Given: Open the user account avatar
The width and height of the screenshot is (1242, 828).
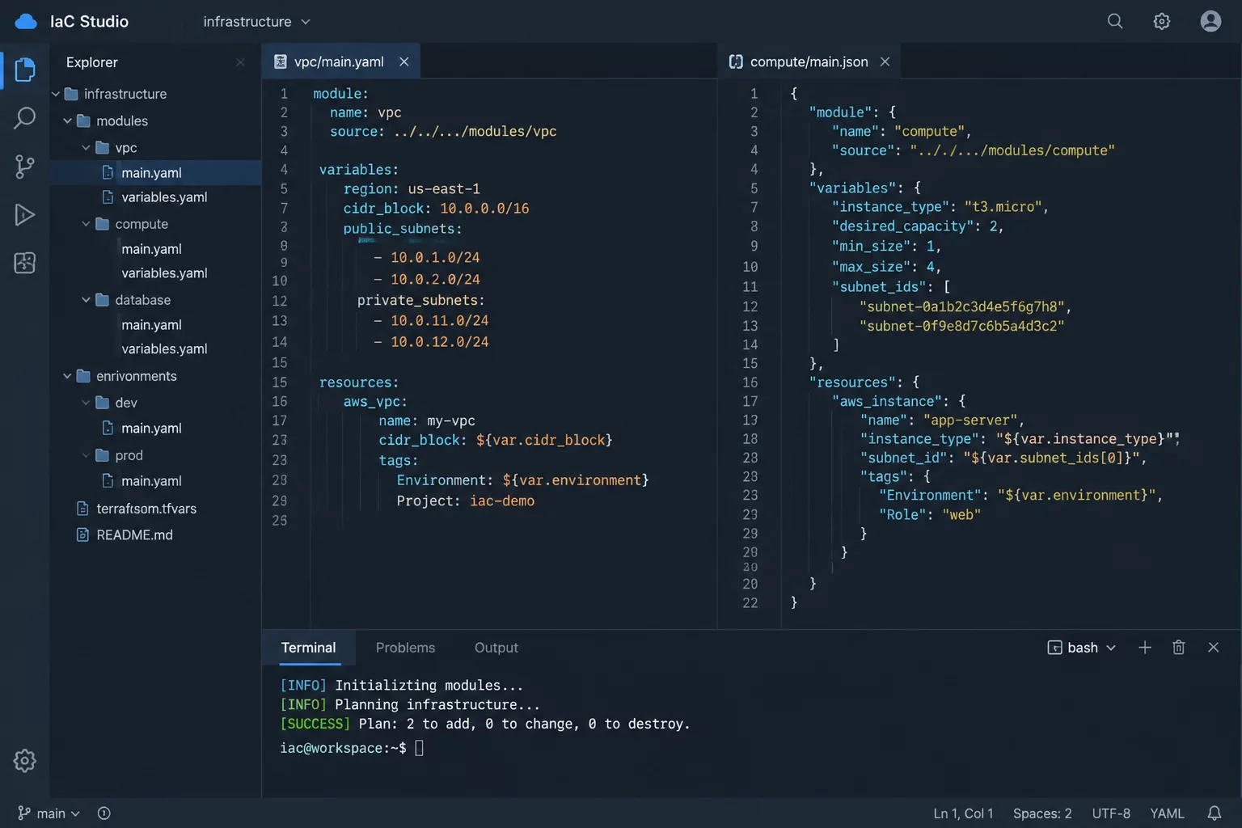Looking at the screenshot, I should click(x=1210, y=22).
